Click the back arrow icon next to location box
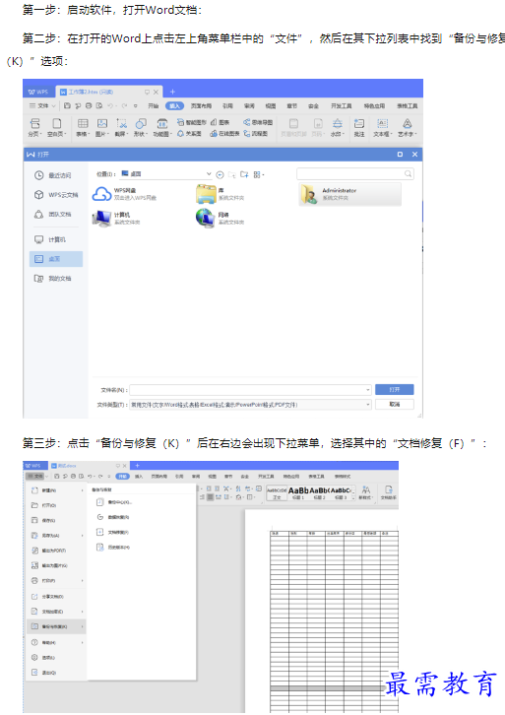 221,174
